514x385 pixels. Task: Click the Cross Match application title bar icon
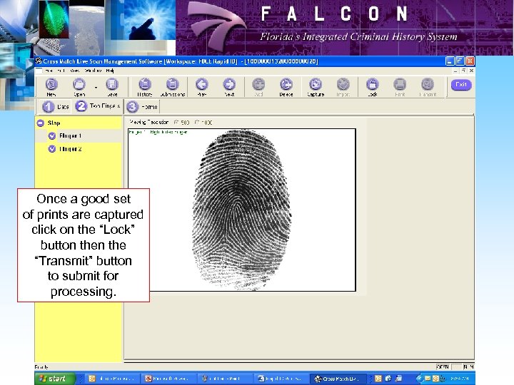coord(39,61)
